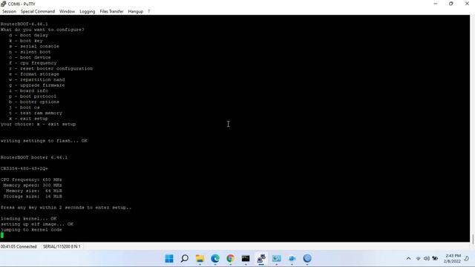Screen dimensions: 475x267
Task: Select the PuTTY icon in the taskbar
Action: 261,259
